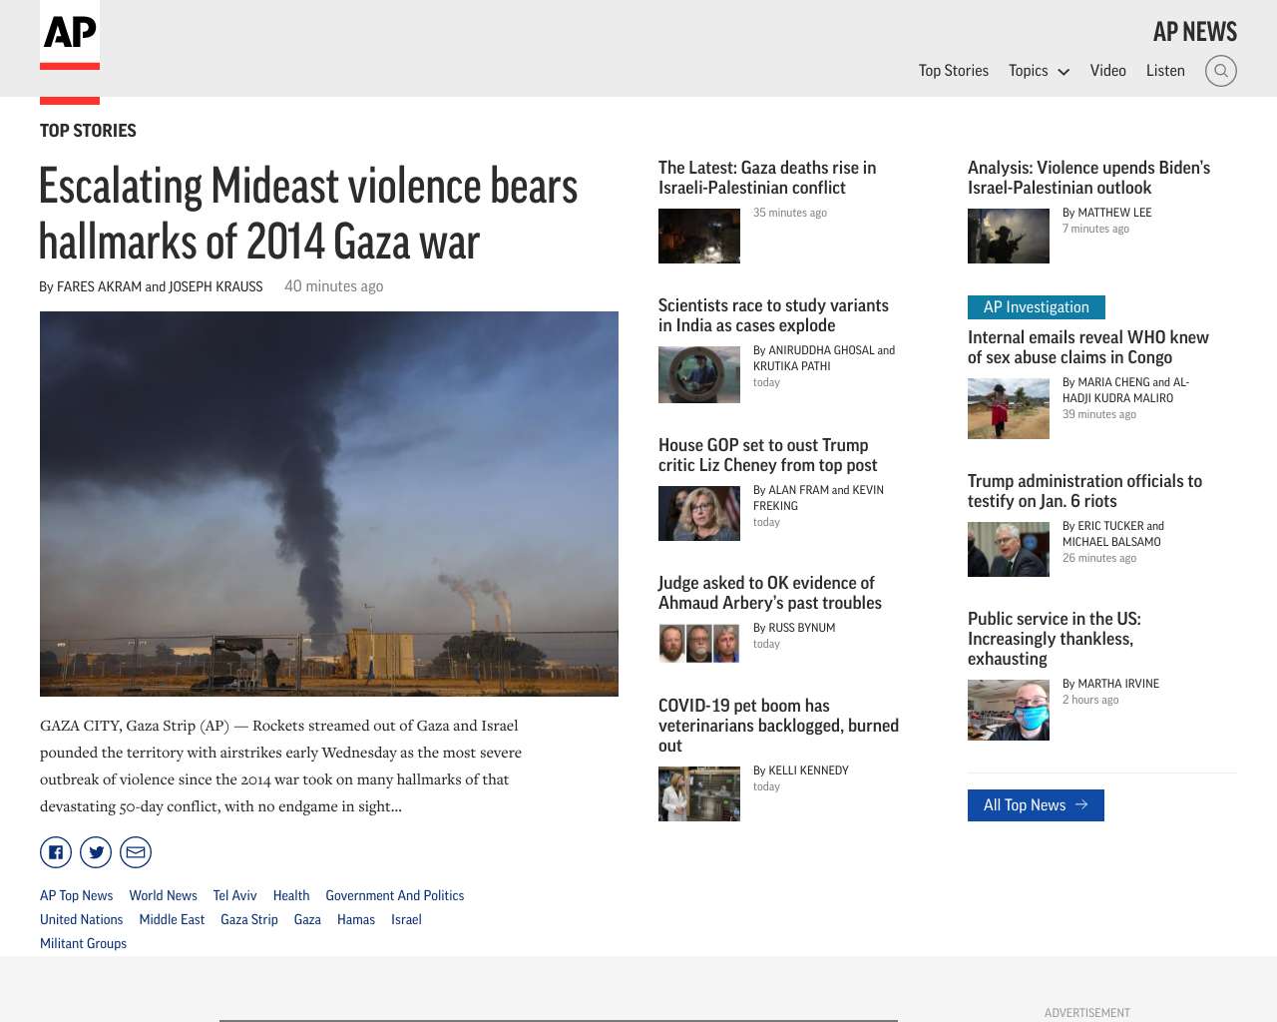Viewport: 1277px width, 1022px height.
Task: Open the Gaza tag
Action: [x=307, y=919]
